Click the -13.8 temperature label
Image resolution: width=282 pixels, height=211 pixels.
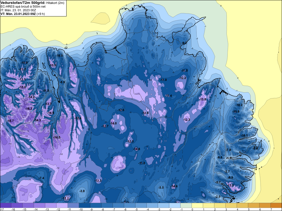point(203,100)
